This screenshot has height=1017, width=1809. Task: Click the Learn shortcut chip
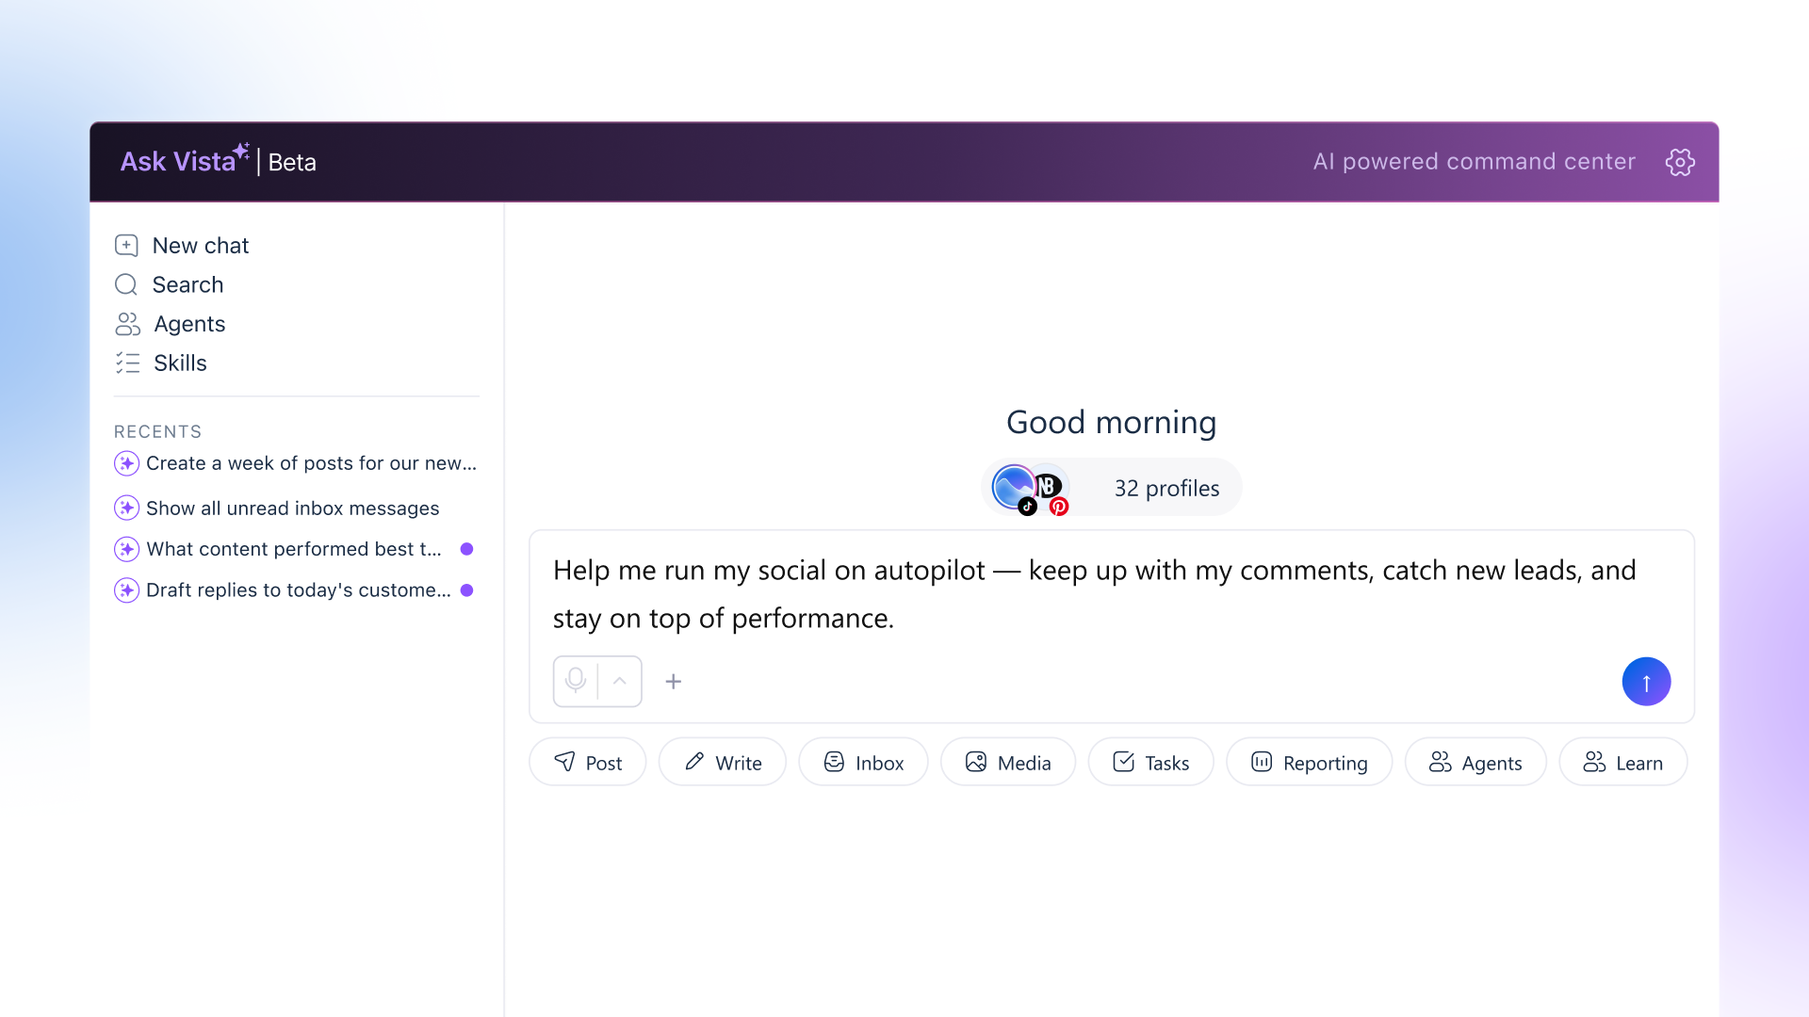pos(1623,762)
